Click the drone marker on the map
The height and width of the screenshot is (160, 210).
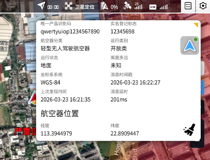[33, 98]
